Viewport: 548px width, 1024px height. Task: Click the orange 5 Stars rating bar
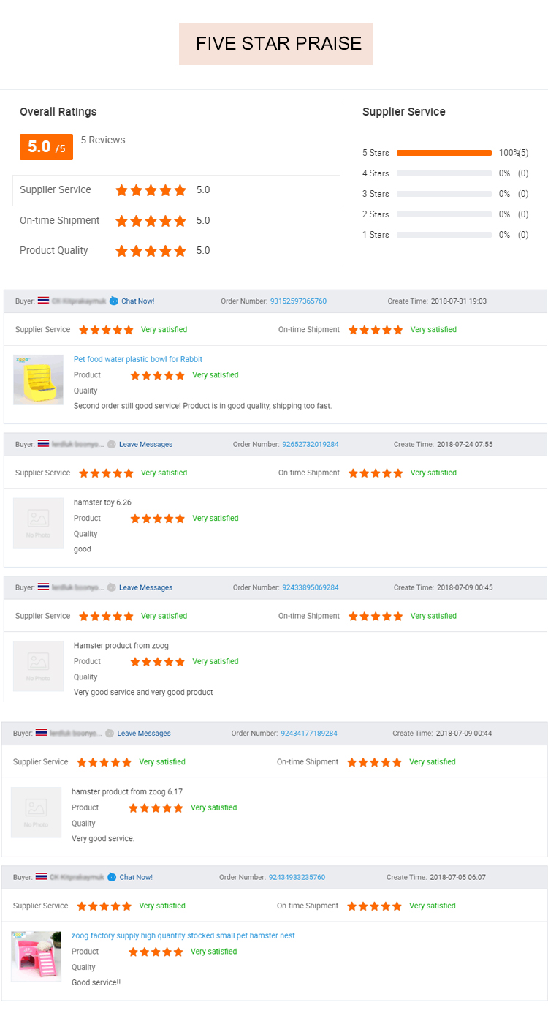[444, 153]
